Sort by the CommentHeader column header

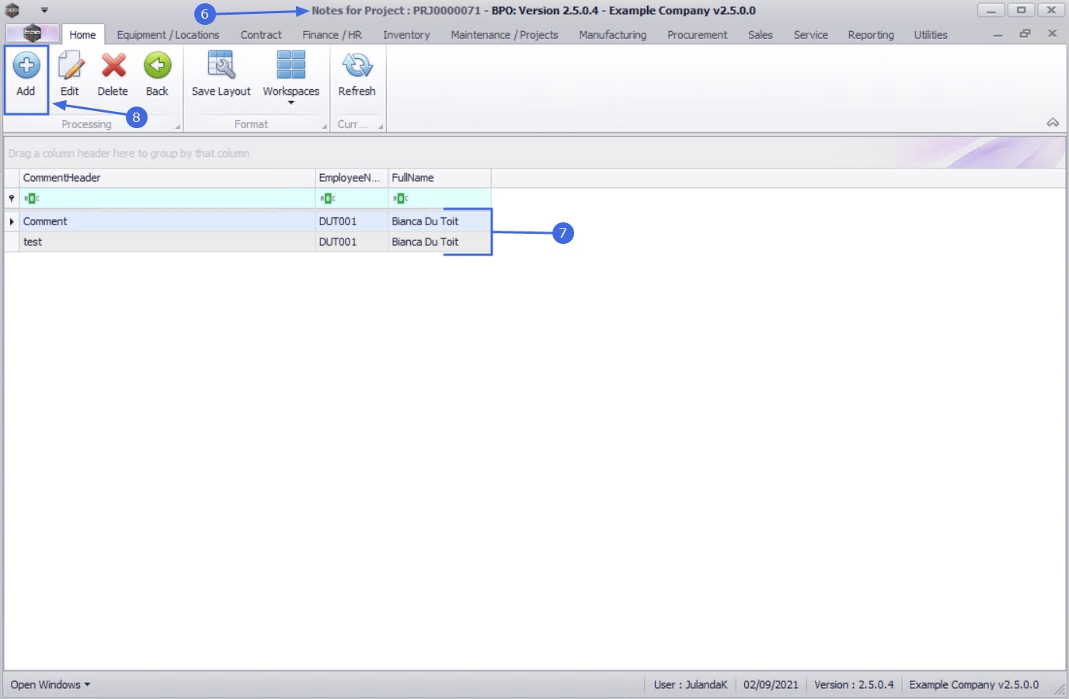(167, 178)
